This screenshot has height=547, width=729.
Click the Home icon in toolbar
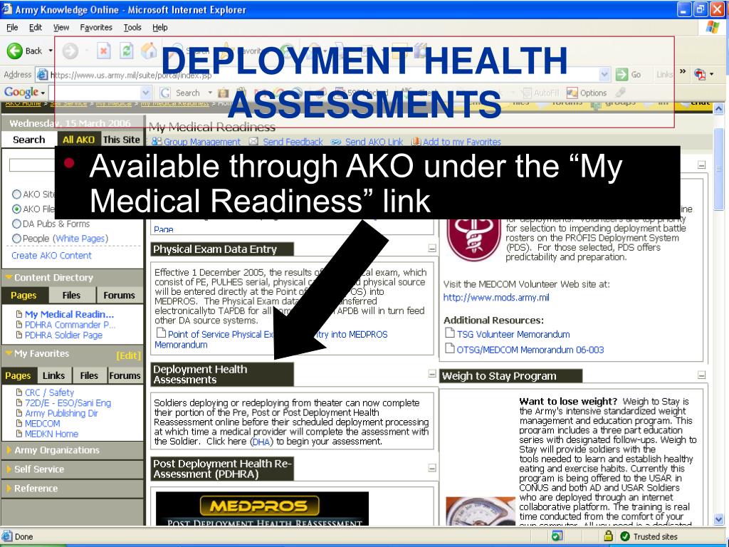(149, 51)
